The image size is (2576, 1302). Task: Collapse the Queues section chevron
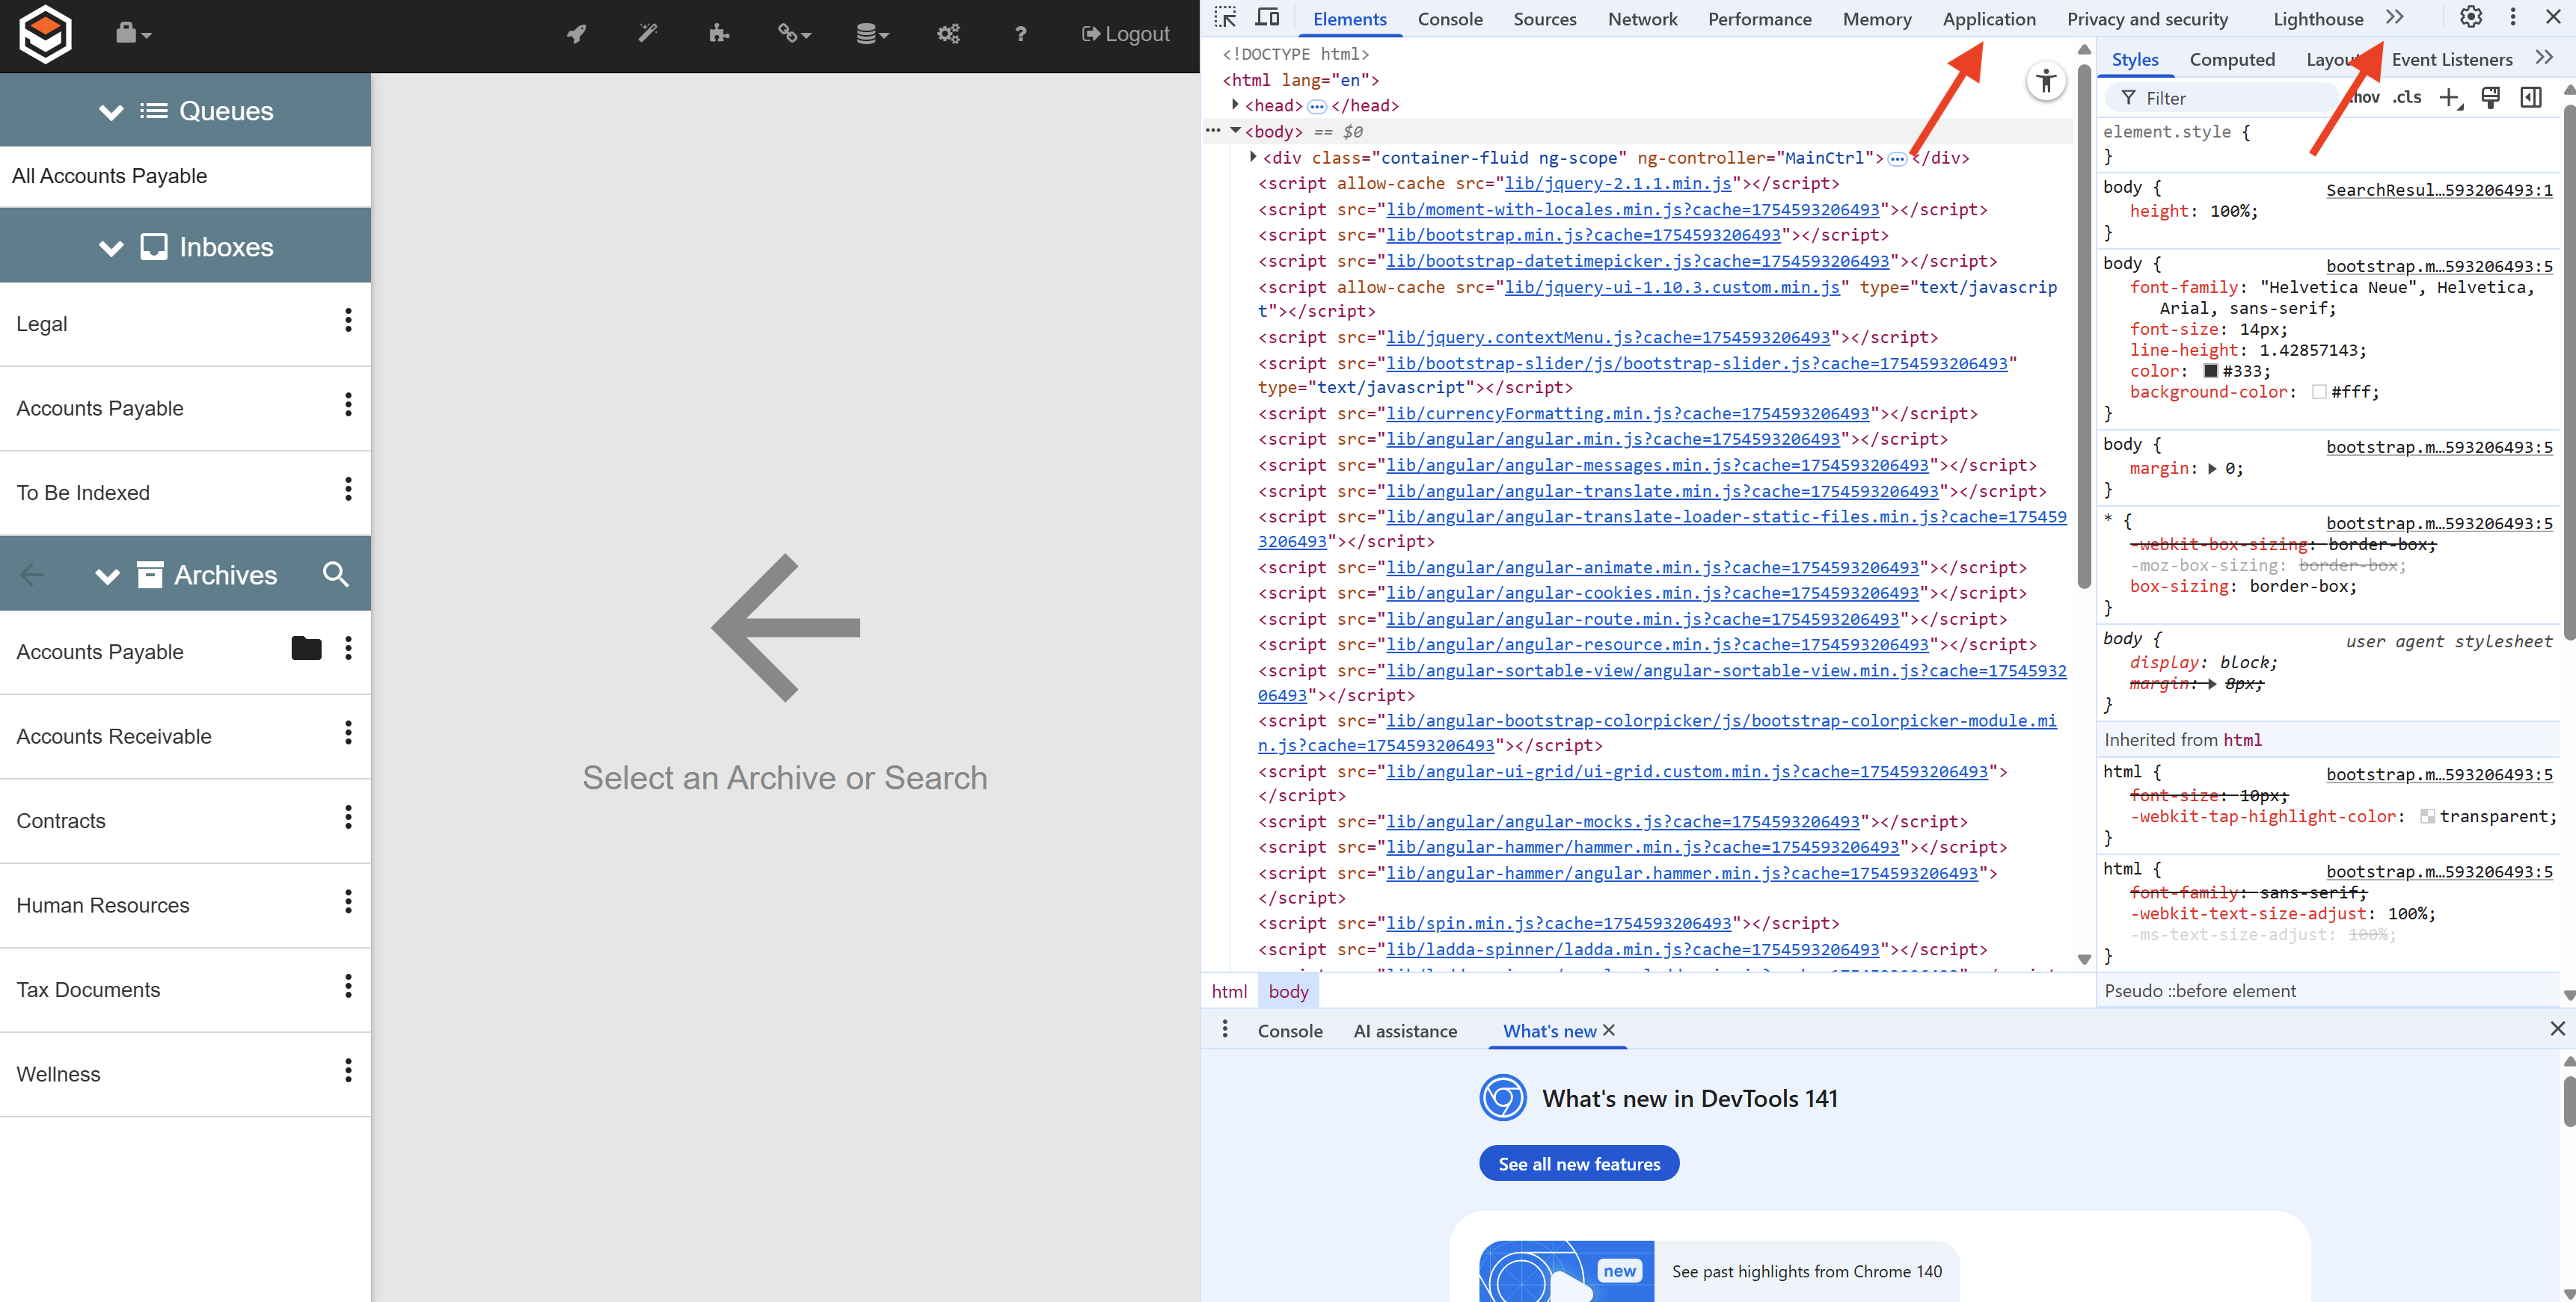tap(111, 112)
